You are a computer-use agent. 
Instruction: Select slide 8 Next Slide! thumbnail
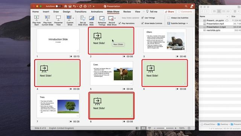pyautogui.click(x=111, y=106)
